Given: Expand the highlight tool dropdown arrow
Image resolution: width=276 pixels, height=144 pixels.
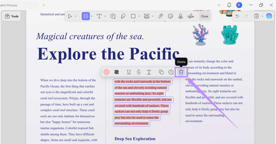Looking at the screenshot, I should [92, 16].
